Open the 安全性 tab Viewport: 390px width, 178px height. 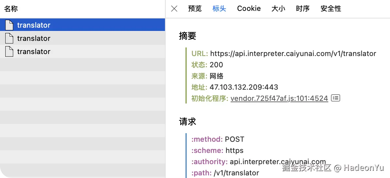(331, 9)
